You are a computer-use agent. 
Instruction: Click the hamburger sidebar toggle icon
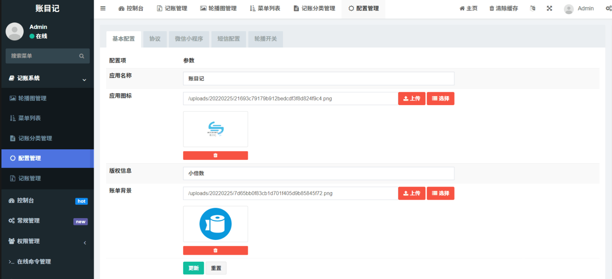click(x=103, y=8)
